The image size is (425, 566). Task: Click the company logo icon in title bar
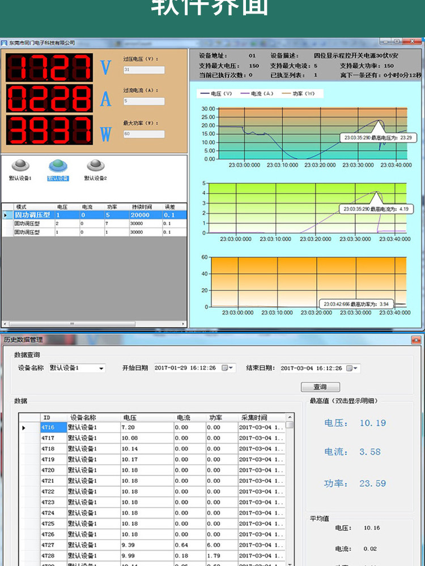point(4,43)
